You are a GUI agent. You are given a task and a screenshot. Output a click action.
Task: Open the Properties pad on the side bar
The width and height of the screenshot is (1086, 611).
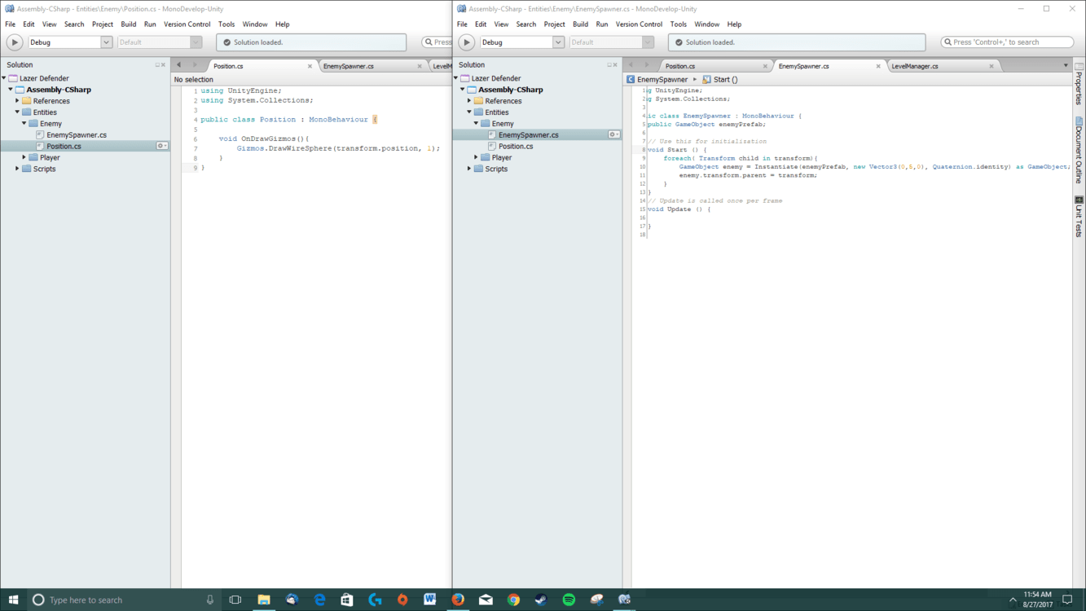pos(1079,86)
